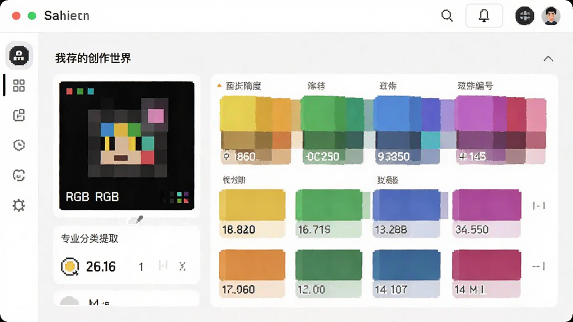Click the green window button in the title bar
Viewport: 573px width, 322px height.
pyautogui.click(x=32, y=16)
